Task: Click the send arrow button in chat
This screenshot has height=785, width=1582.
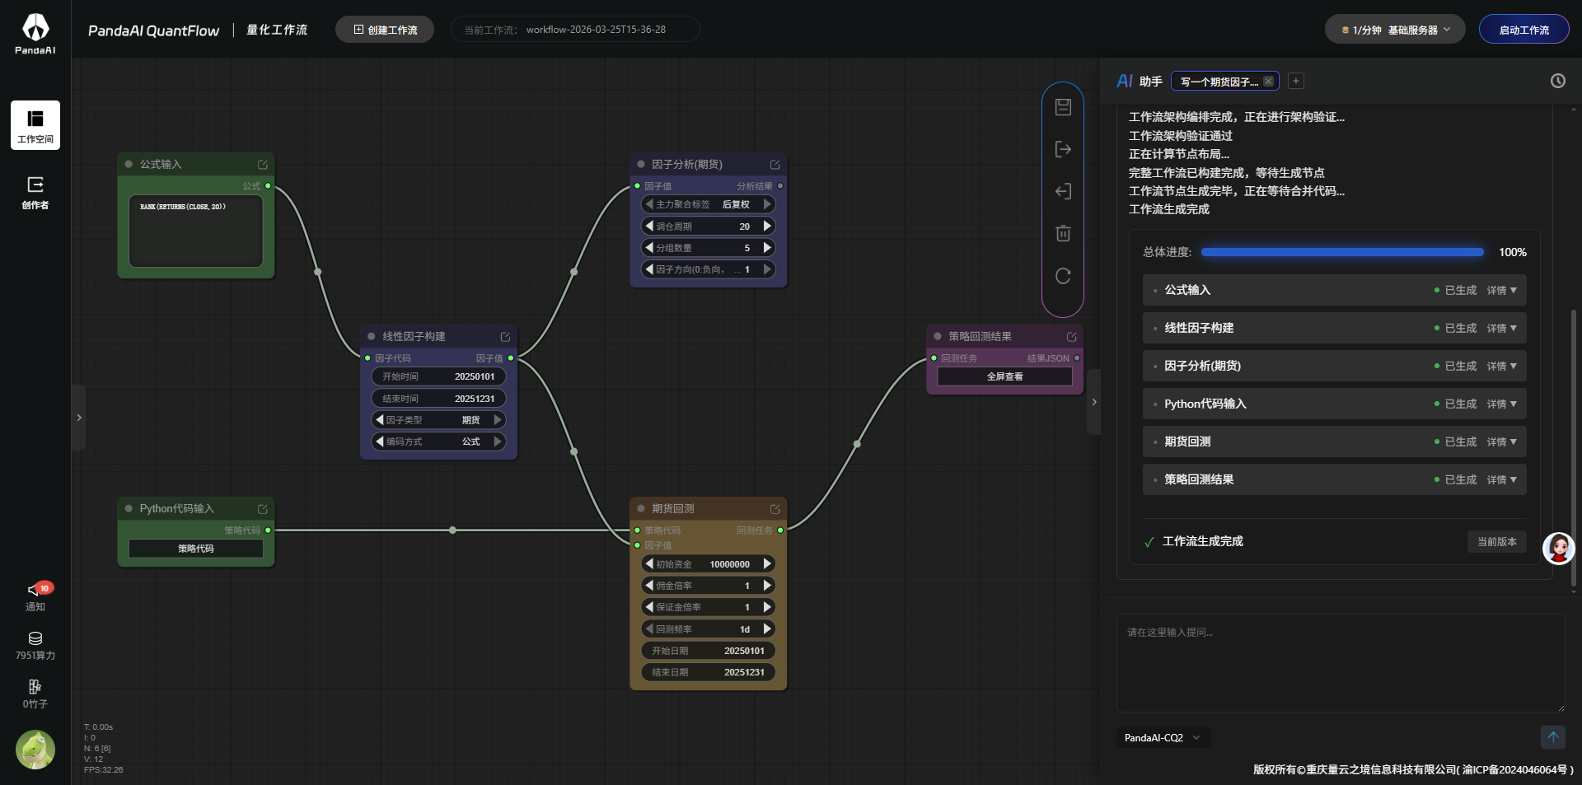Action: (x=1552, y=737)
